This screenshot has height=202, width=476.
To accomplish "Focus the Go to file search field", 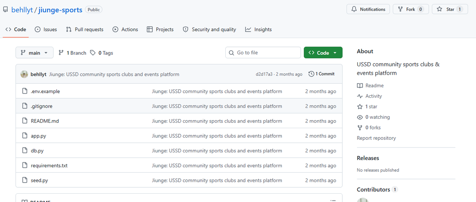I will pos(263,52).
